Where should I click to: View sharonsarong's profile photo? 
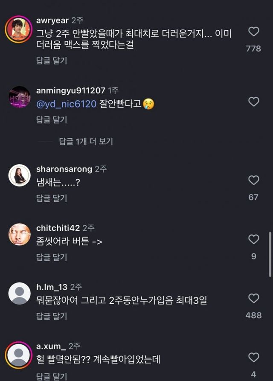pos(20,175)
